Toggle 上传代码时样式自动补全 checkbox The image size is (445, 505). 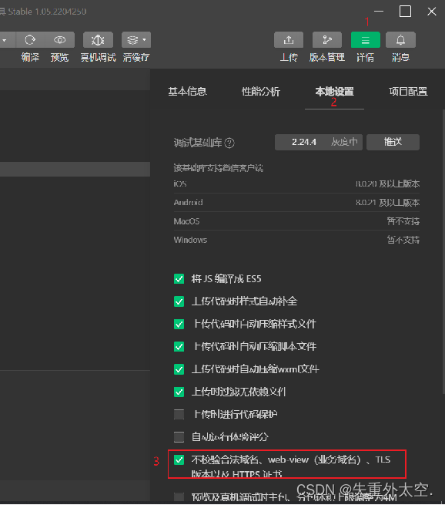click(179, 301)
